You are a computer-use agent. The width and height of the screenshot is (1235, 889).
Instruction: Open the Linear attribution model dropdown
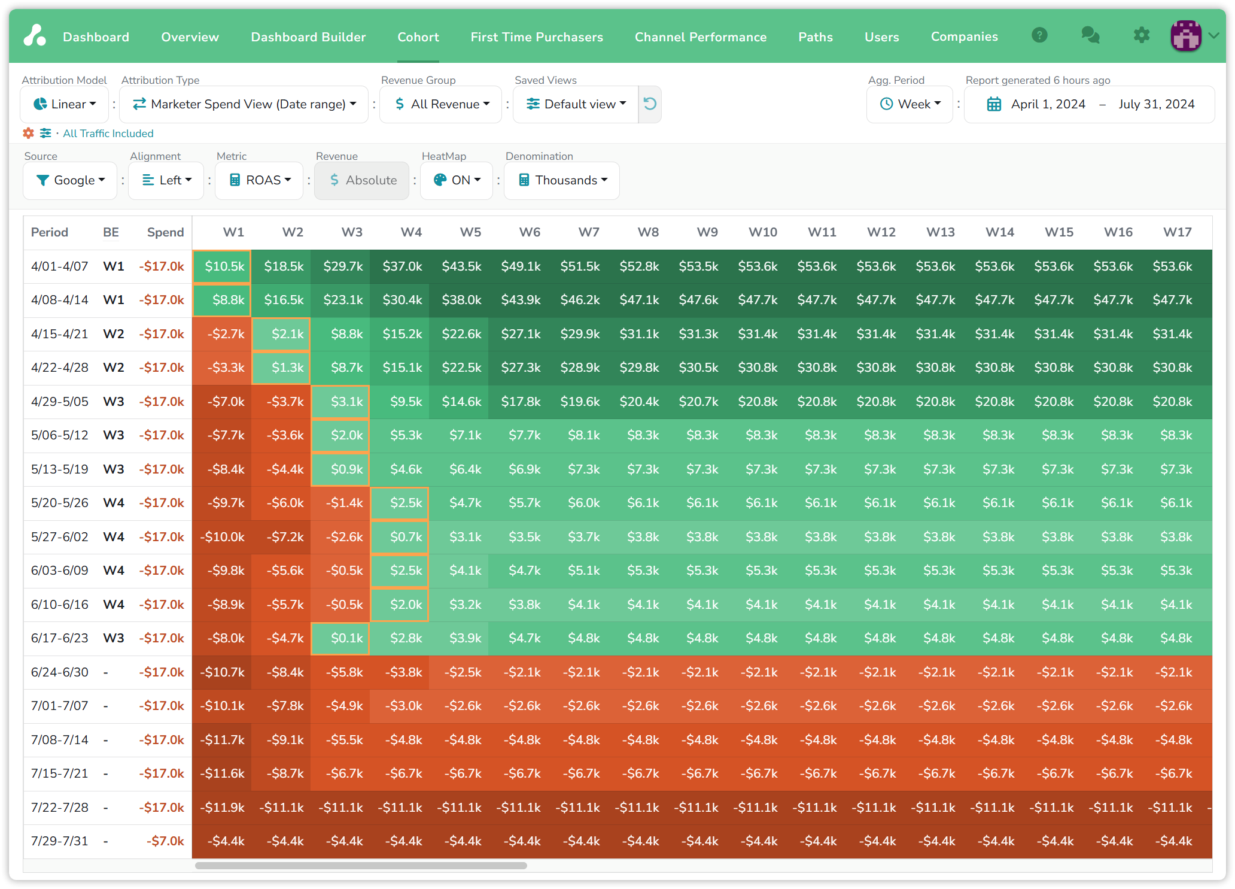(65, 104)
